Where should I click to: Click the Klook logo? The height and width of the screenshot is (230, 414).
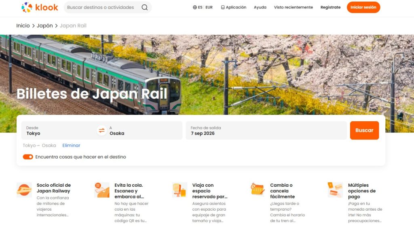tap(40, 7)
